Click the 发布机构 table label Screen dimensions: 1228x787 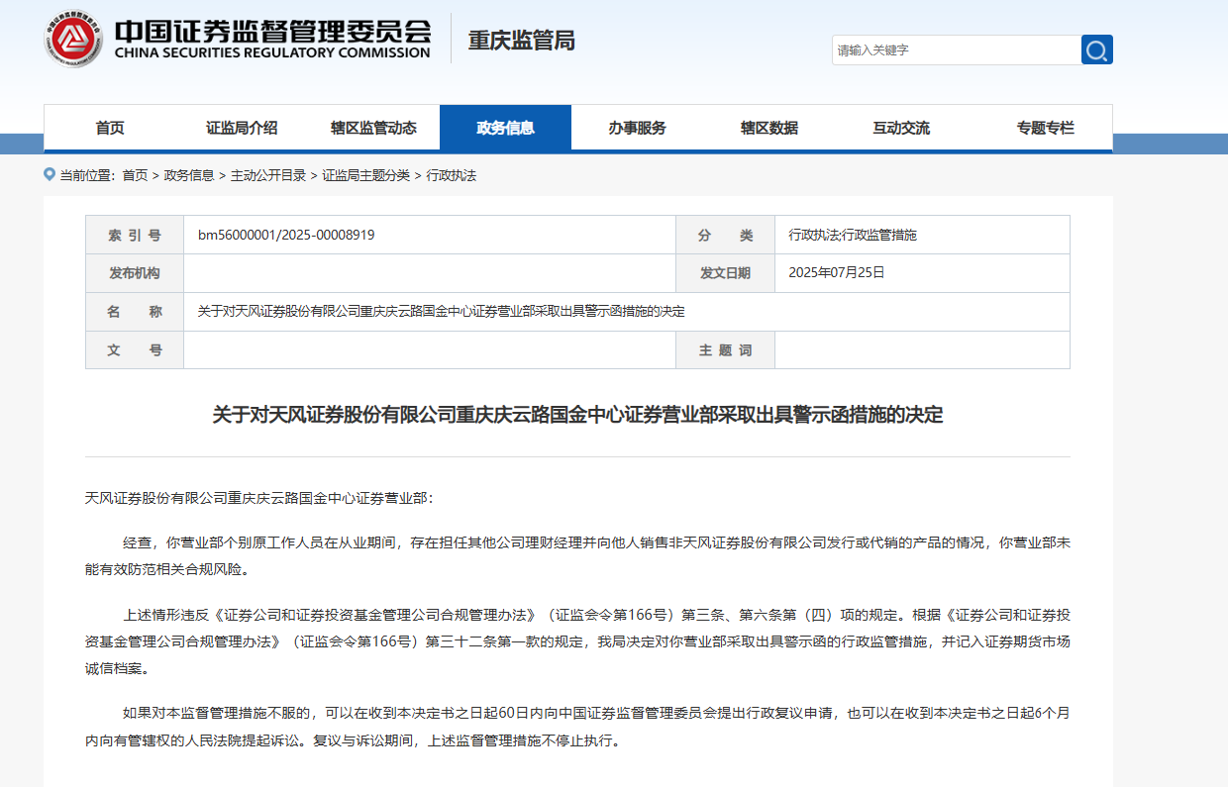tap(135, 273)
